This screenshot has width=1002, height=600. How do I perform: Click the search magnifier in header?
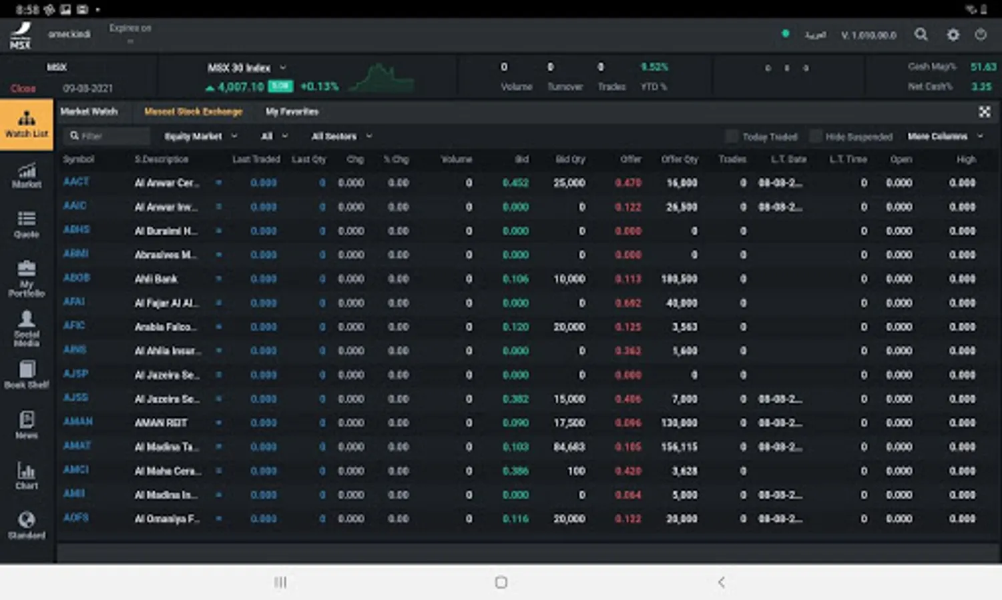tap(921, 35)
